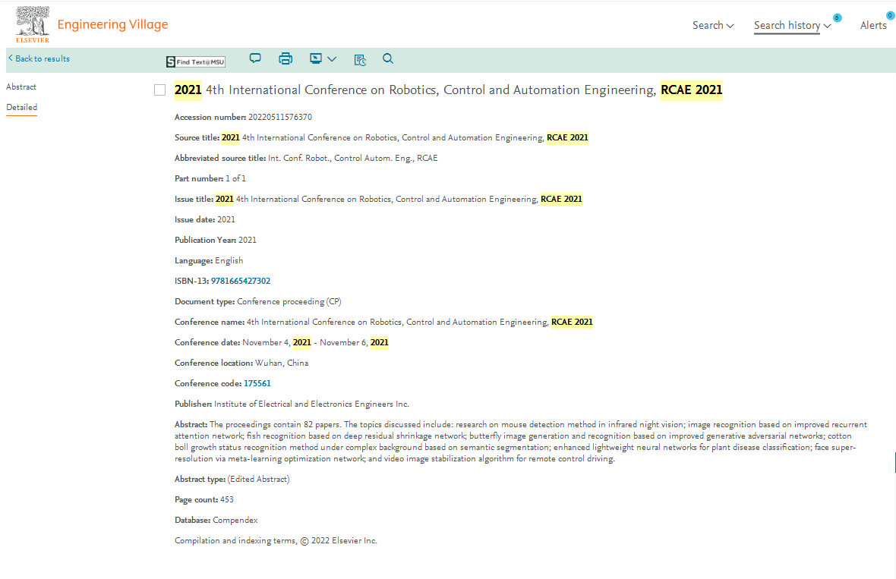Click the 'English' language value
896x579 pixels.
tap(229, 260)
